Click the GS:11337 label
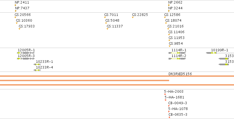 [115, 26]
